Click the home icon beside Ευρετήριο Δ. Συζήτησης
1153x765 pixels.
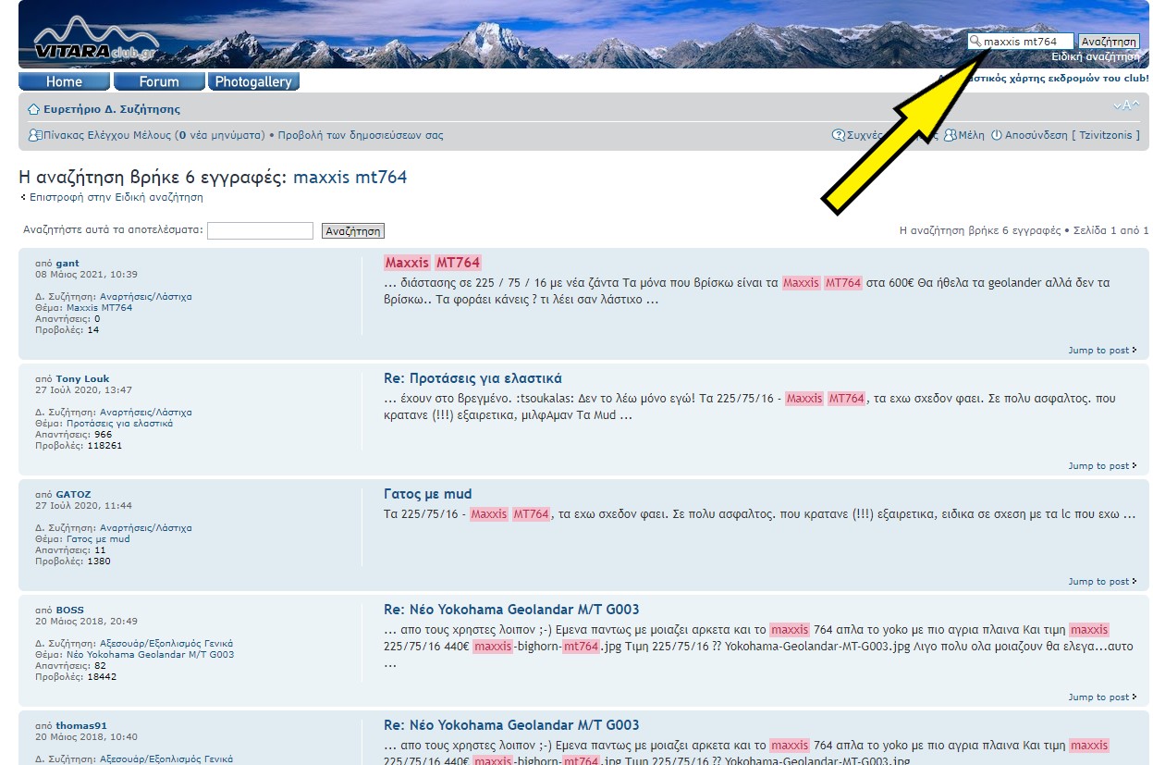pos(34,109)
